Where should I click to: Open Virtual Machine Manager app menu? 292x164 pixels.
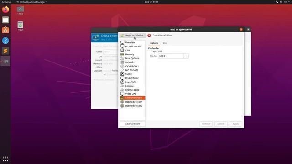(32, 2)
